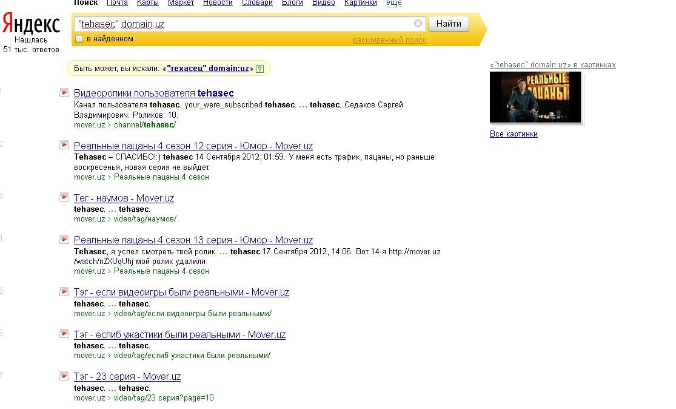Click video icon beside 'Видеоролики пользователя tehasec'
The width and height of the screenshot is (676, 409).
point(64,92)
